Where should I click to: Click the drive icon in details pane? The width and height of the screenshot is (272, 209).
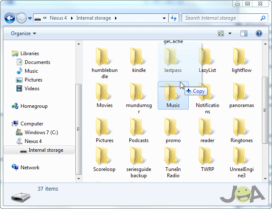click(x=21, y=197)
